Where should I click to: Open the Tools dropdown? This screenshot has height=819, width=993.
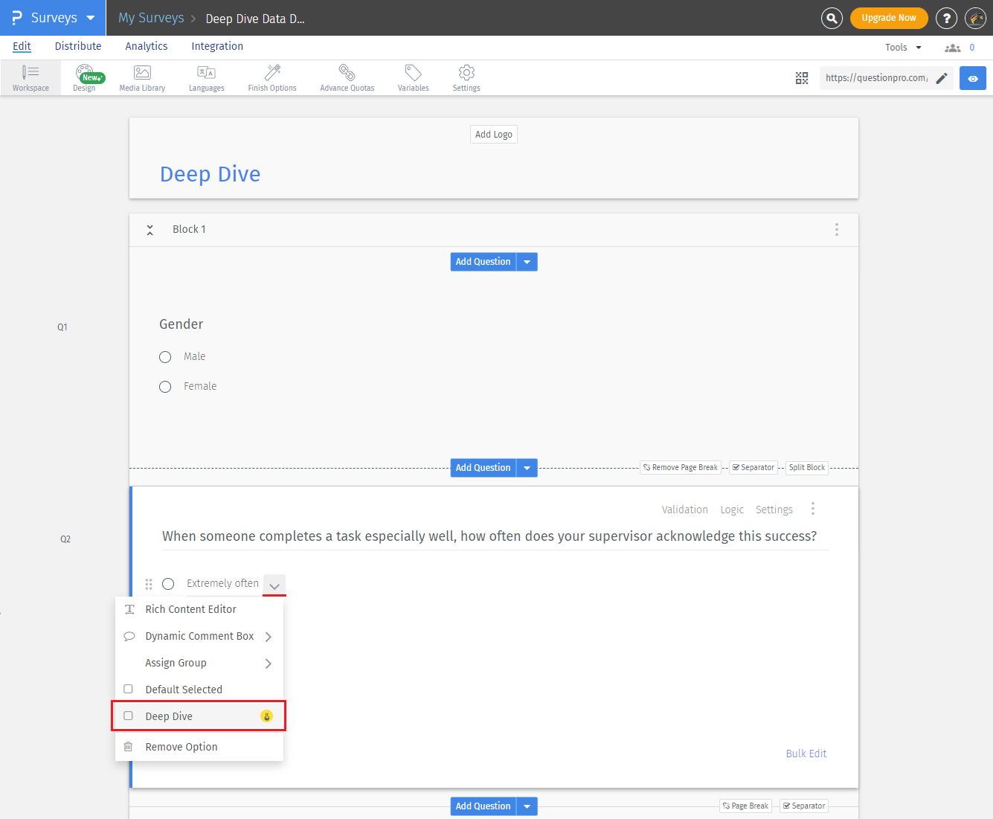click(903, 48)
